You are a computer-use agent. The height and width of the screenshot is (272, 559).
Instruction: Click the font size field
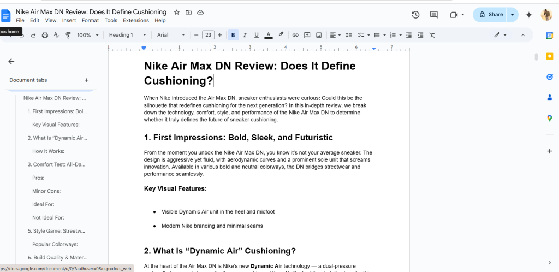208,35
